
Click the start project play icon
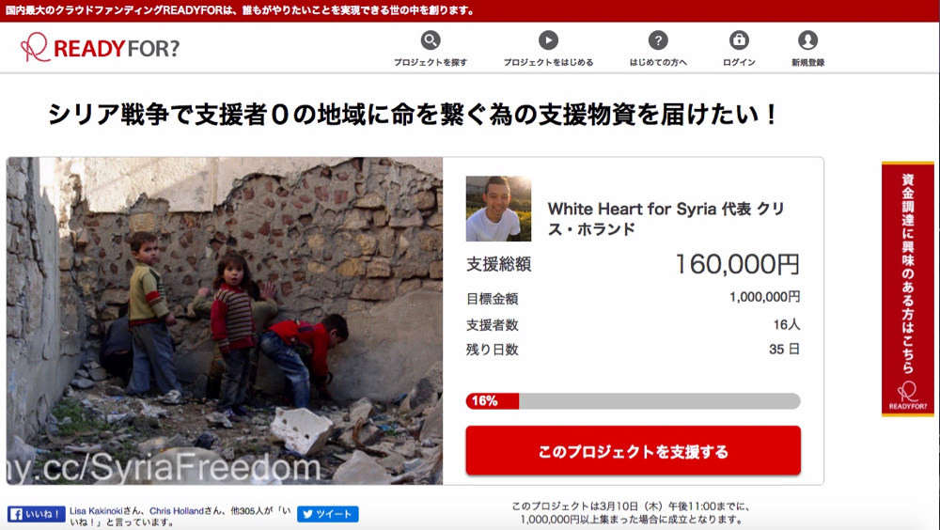[548, 40]
